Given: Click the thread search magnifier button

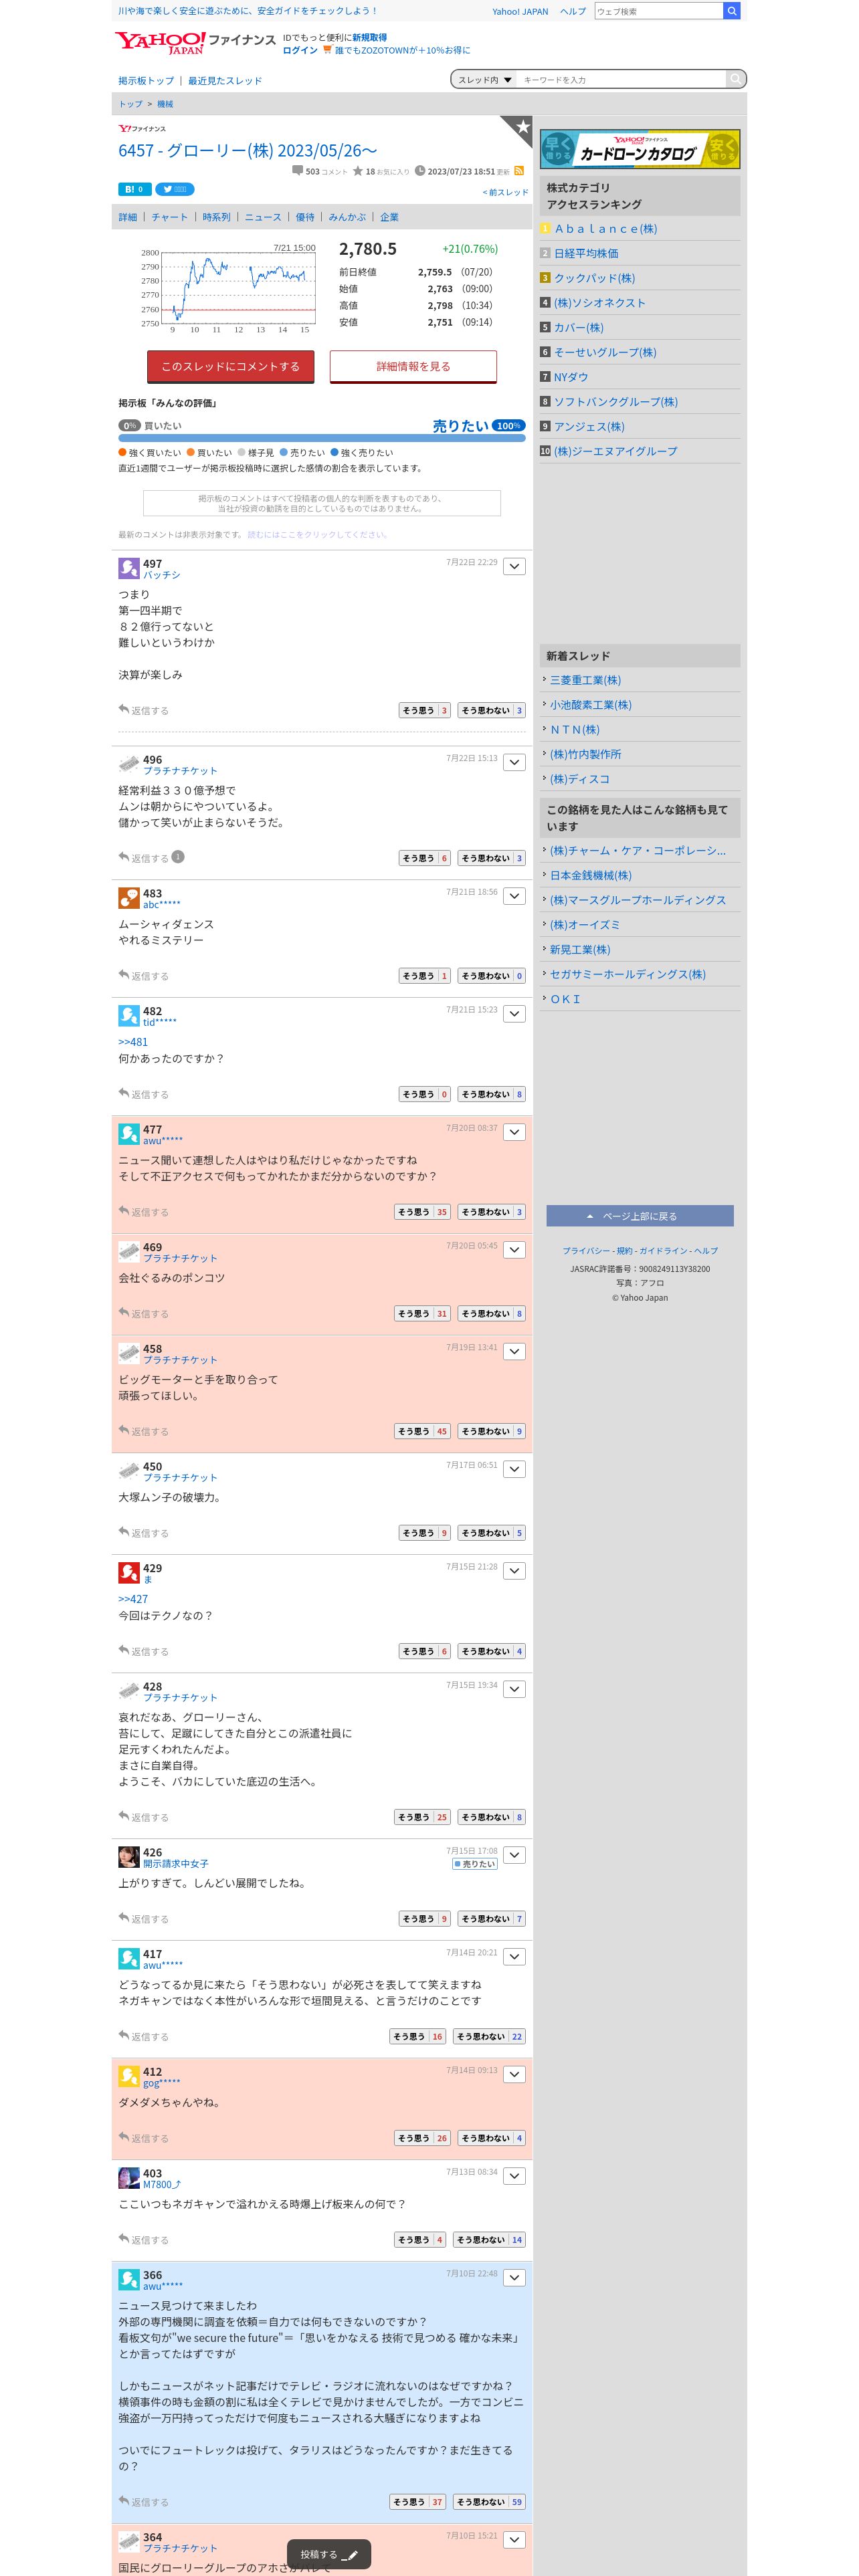Looking at the screenshot, I should [x=736, y=79].
